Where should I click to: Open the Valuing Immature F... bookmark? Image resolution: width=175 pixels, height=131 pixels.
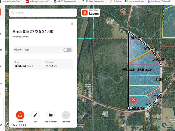(x=38, y=1)
